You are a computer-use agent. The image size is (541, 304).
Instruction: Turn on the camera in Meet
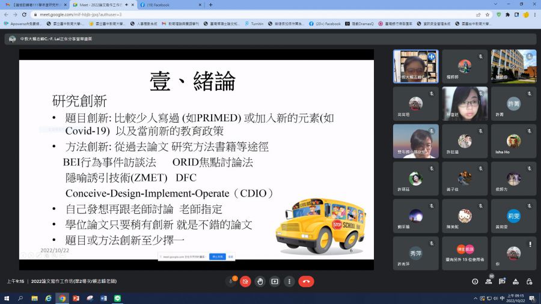point(245,281)
